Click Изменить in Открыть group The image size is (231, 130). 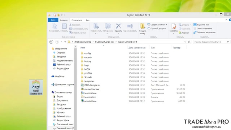click(184, 29)
